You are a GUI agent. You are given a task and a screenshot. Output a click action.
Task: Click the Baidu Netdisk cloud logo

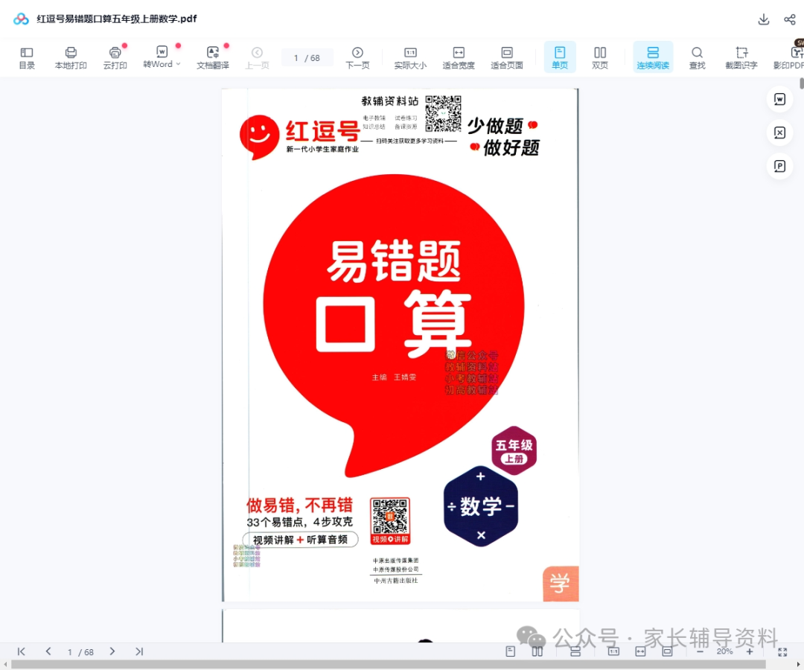[x=21, y=19]
